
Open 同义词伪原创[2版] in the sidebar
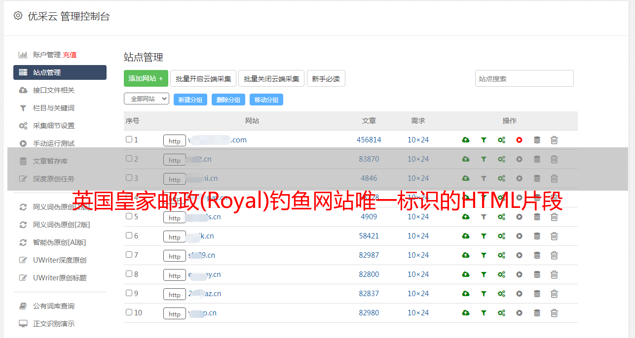pos(61,225)
